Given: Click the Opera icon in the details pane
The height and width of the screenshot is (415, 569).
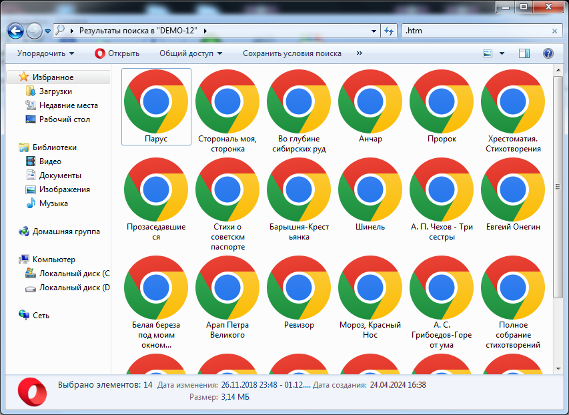Looking at the screenshot, I should point(32,392).
